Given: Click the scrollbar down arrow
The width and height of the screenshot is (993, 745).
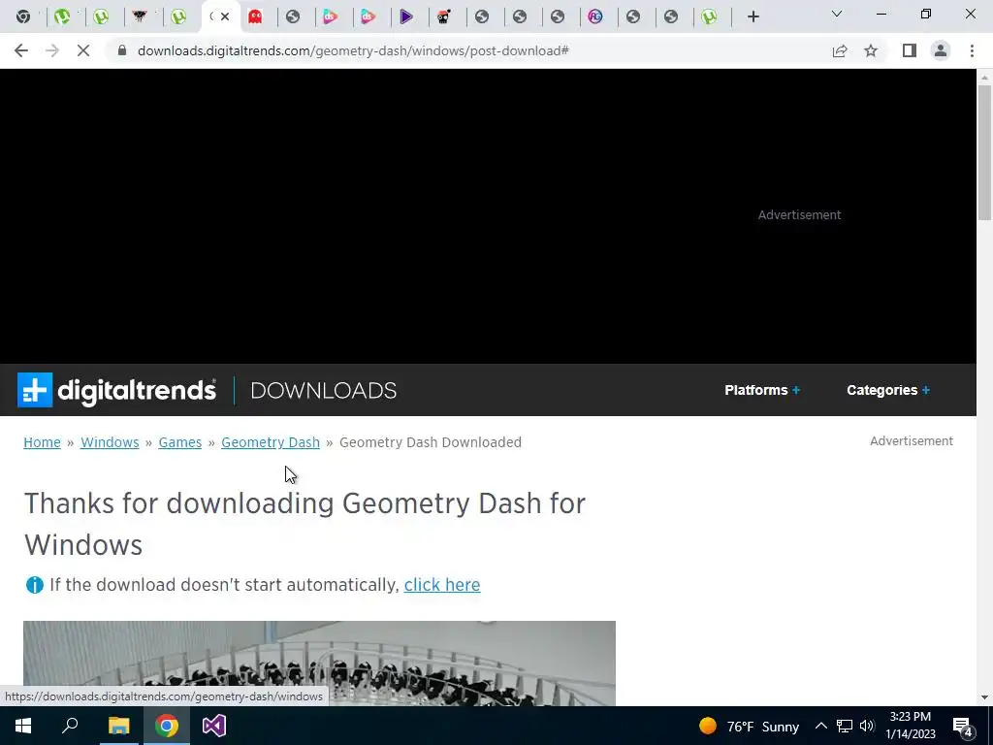Looking at the screenshot, I should point(985,697).
